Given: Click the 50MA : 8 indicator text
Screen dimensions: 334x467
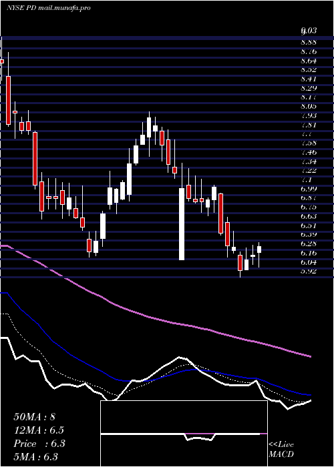Looking at the screenshot, I should coord(35,417).
